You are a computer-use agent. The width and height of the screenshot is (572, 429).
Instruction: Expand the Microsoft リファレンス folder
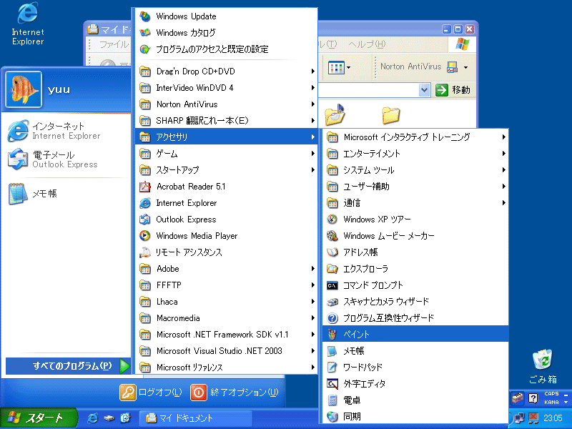click(x=226, y=368)
